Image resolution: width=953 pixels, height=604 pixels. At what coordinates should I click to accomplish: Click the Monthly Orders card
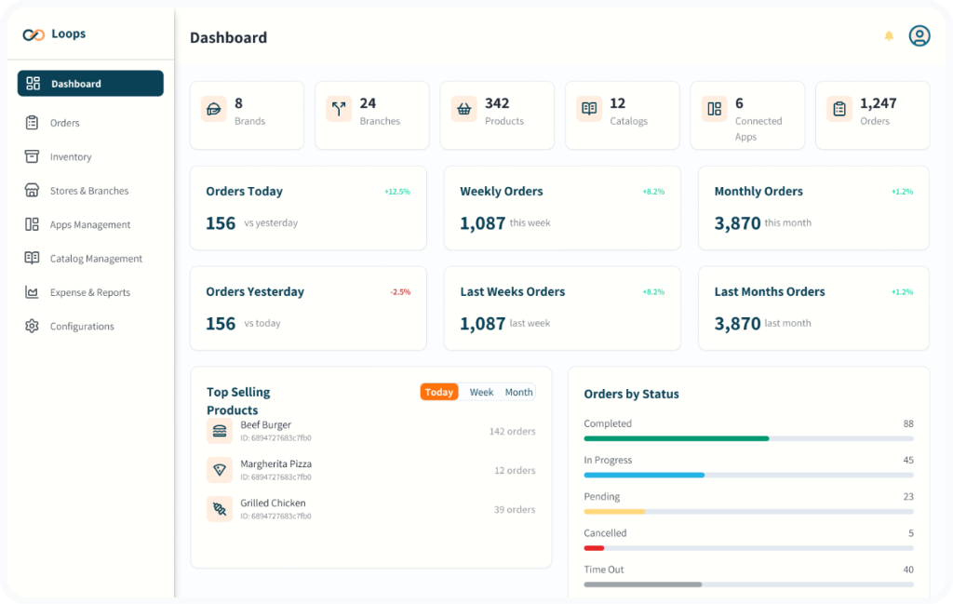(812, 208)
